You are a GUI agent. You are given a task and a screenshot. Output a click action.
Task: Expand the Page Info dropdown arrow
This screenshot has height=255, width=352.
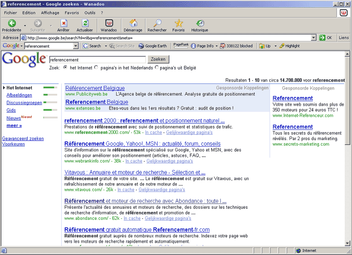pyautogui.click(x=216, y=46)
